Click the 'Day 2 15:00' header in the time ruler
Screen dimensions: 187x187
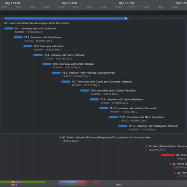coord(126,3)
